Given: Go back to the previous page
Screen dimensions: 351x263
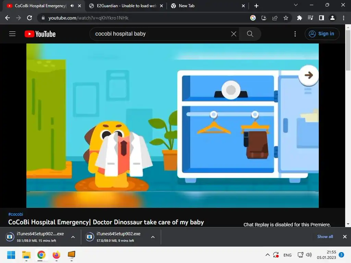Looking at the screenshot, I should [8, 18].
